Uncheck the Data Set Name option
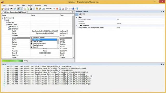166x93 pixels. tap(31, 41)
